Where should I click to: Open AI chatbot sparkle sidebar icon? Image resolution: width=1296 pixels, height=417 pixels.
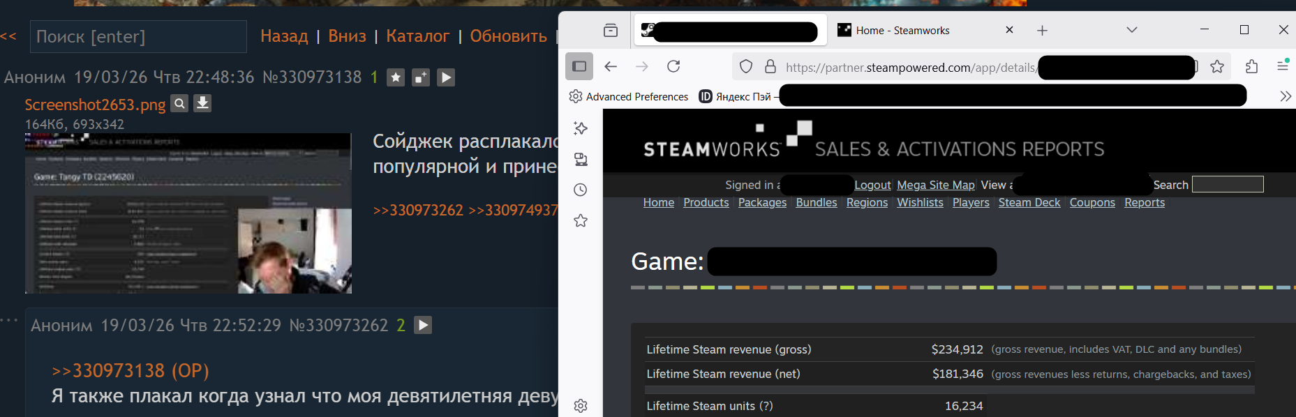[581, 128]
